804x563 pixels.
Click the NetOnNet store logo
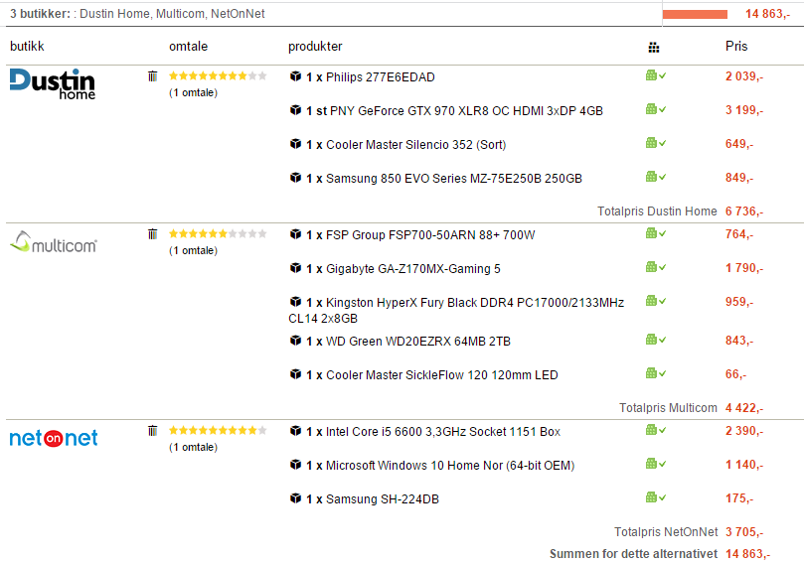54,438
